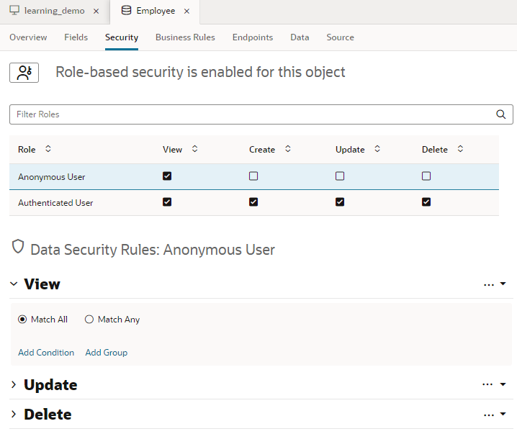Screen dimensions: 517x434
Task: Click the View column sort icon
Action: pos(194,149)
